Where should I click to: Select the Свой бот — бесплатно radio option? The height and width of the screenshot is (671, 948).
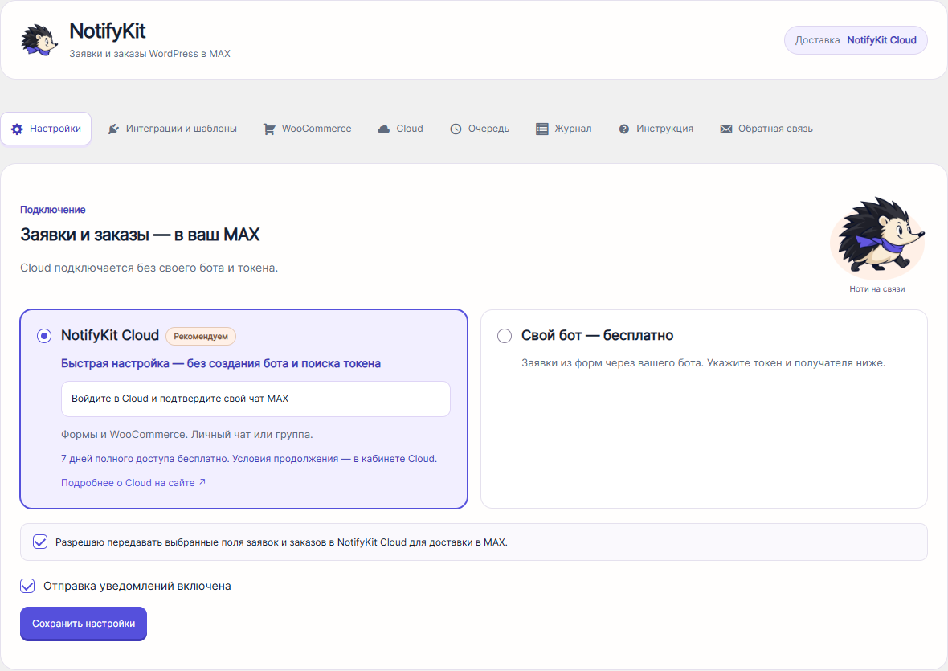click(x=505, y=336)
